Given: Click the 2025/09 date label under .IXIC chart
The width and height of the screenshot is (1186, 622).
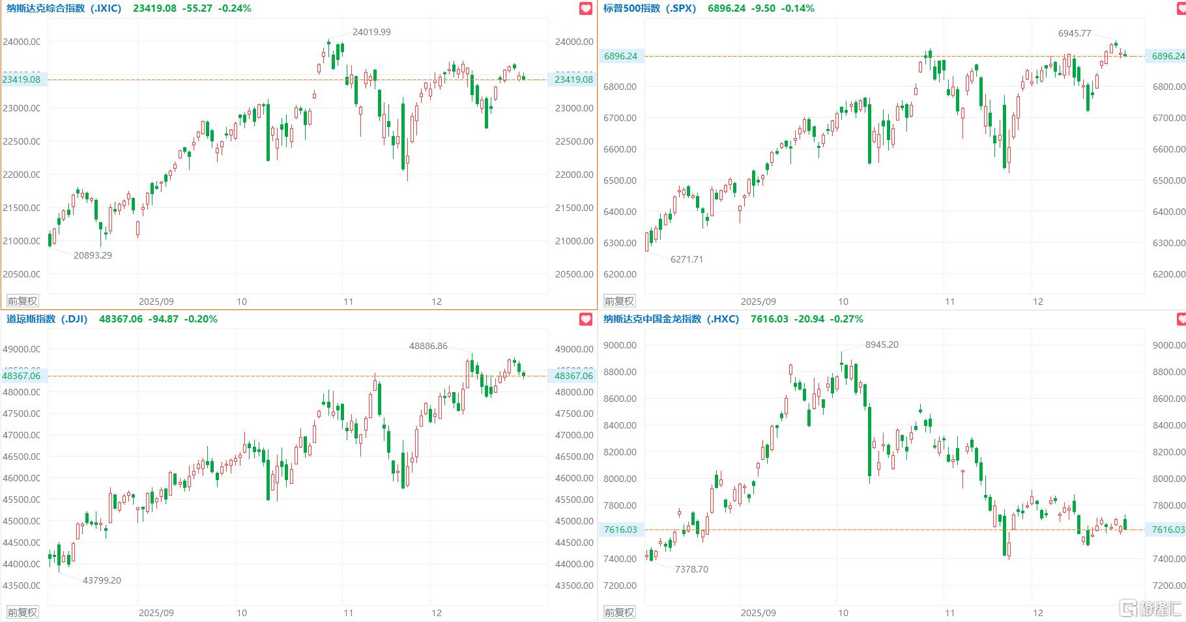Looking at the screenshot, I should point(156,302).
